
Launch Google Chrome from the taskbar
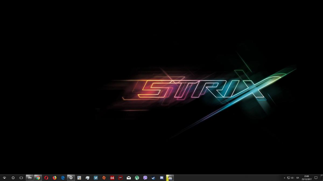(x=38, y=178)
